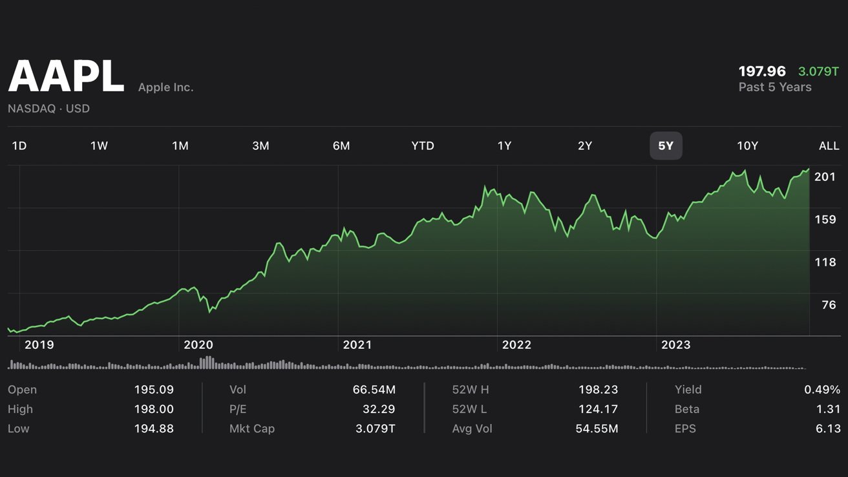The width and height of the screenshot is (848, 477).
Task: Click the selected 5Y range tab
Action: tap(666, 145)
